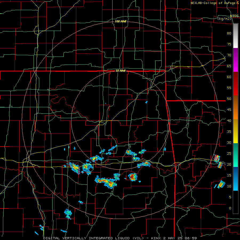
Task: Click the scale value 5
Action: (230, 197)
